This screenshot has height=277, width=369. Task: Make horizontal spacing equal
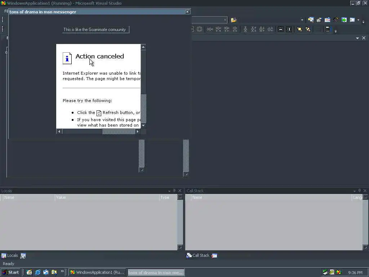(210, 29)
